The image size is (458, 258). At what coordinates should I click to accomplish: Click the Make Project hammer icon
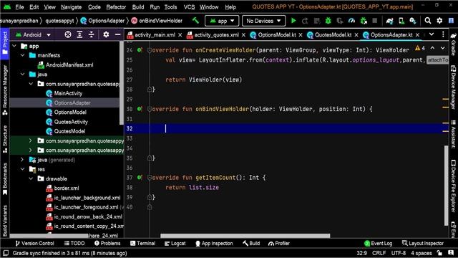pyautogui.click(x=195, y=21)
